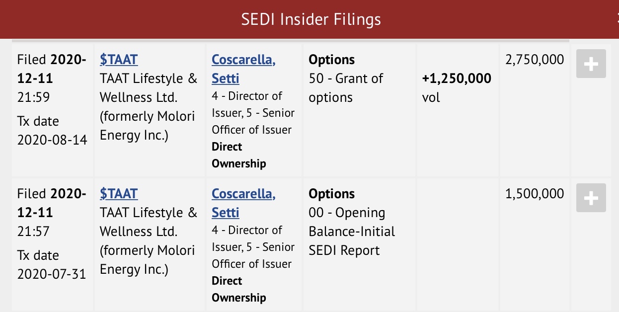Click Tx date 2020-08-14

(52, 140)
